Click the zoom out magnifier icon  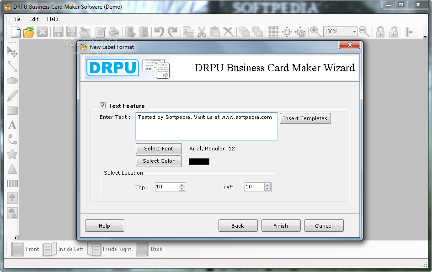click(364, 32)
